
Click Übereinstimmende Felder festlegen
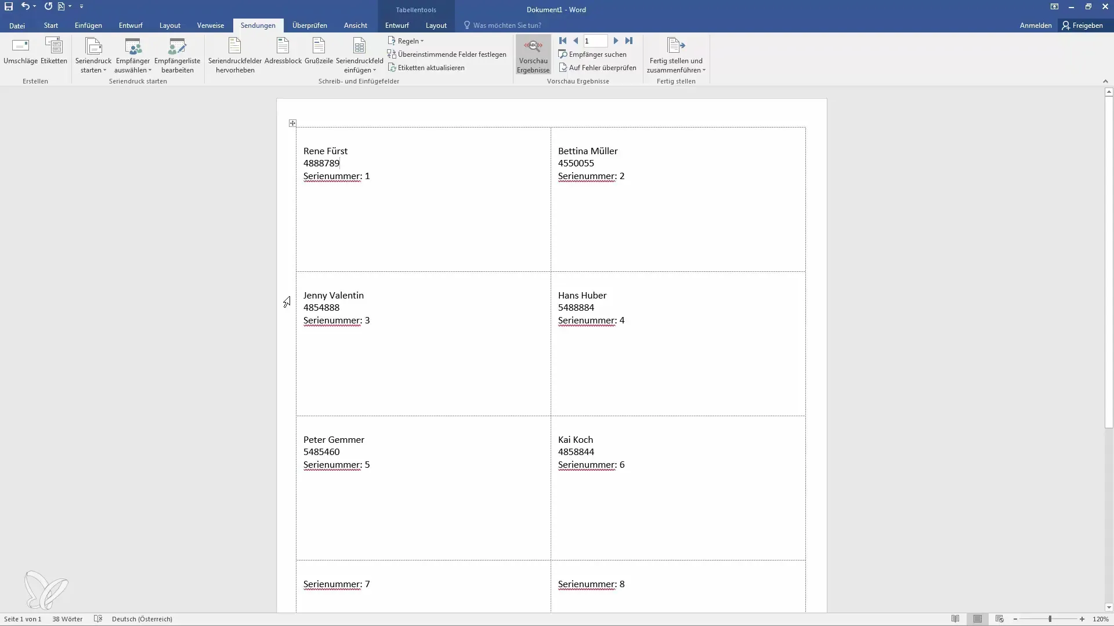447,54
